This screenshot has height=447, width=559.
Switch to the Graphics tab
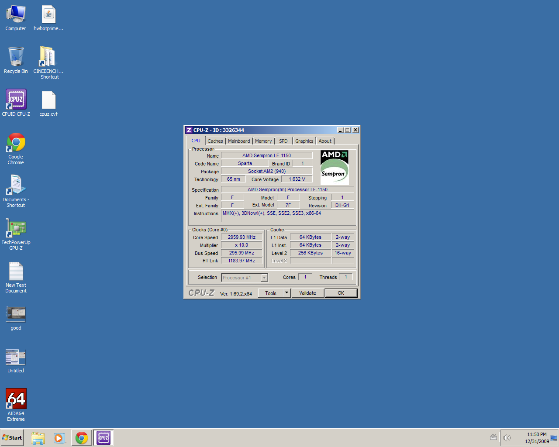pyautogui.click(x=304, y=141)
